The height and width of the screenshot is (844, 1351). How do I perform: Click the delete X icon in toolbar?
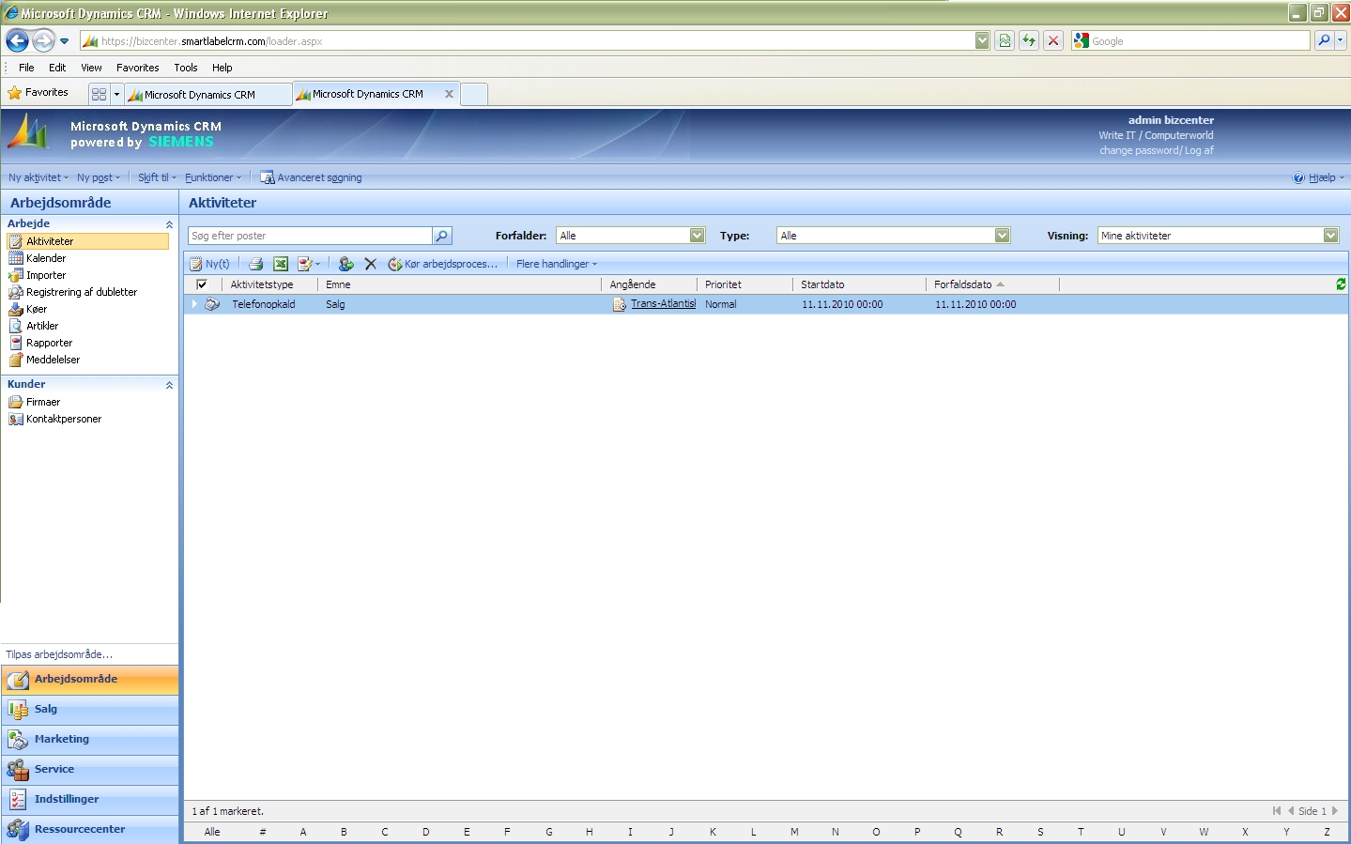(371, 264)
